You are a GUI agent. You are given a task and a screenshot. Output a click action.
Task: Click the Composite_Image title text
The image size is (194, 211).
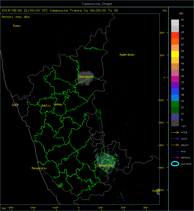click(97, 4)
